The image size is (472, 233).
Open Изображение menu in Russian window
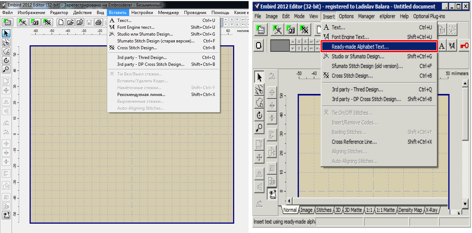coord(31,13)
